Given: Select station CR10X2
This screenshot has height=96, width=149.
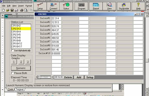Looking at the screenshot, I should (21, 26).
